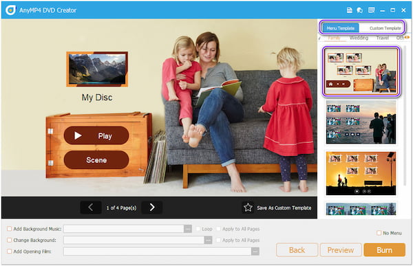Click Save As Custom Template

[x=284, y=208]
